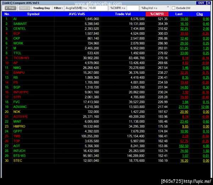Select the SGP symbol

click(x=17, y=87)
